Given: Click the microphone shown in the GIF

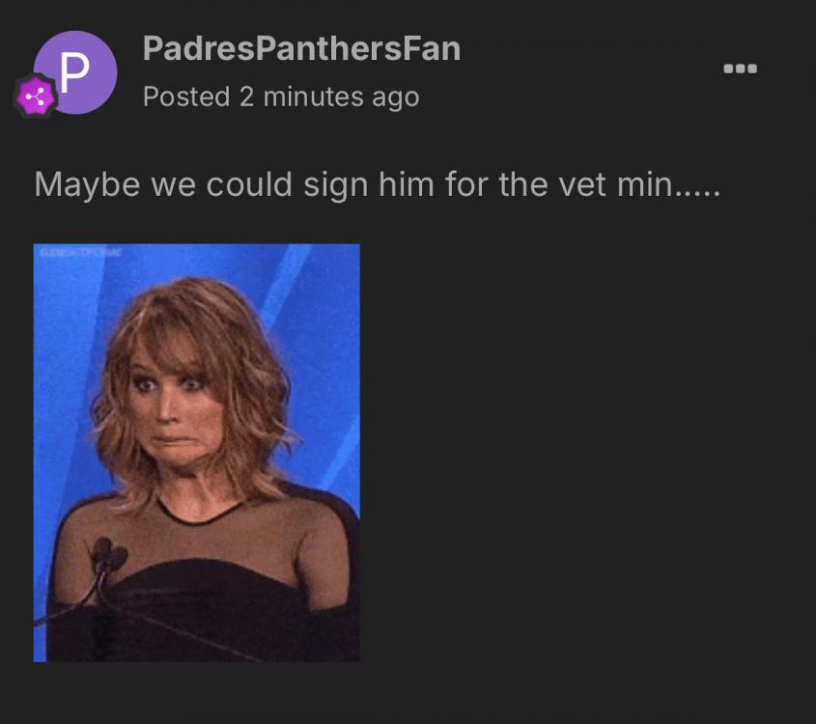Looking at the screenshot, I should [108, 555].
